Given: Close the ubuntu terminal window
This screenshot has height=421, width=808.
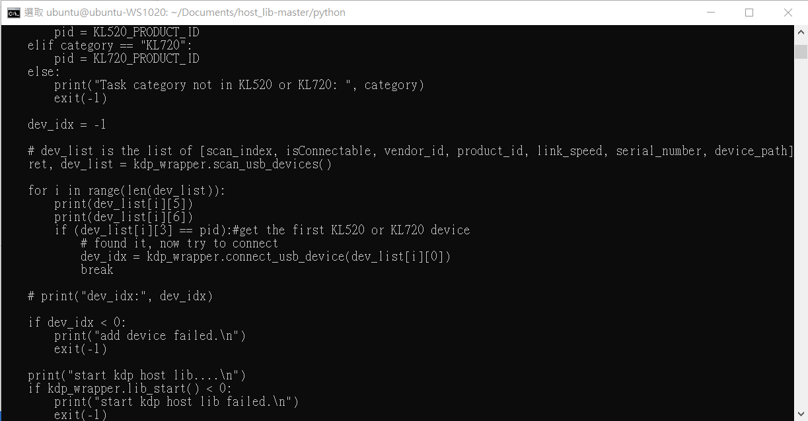Looking at the screenshot, I should pyautogui.click(x=788, y=13).
